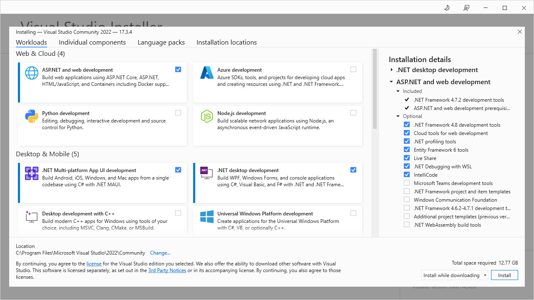Open the Install while downloading dropdown
Screen dimensions: 534x300
point(455,275)
